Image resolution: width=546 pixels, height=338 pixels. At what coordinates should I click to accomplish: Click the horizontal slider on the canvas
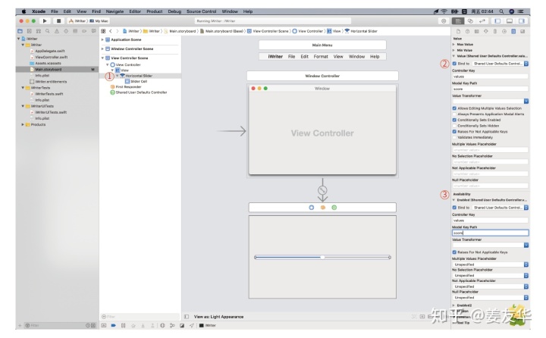coord(322,257)
